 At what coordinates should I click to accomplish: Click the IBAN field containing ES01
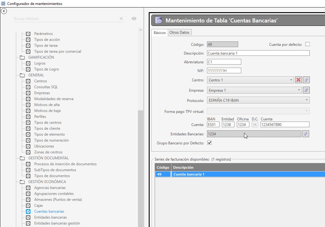[x=213, y=125]
